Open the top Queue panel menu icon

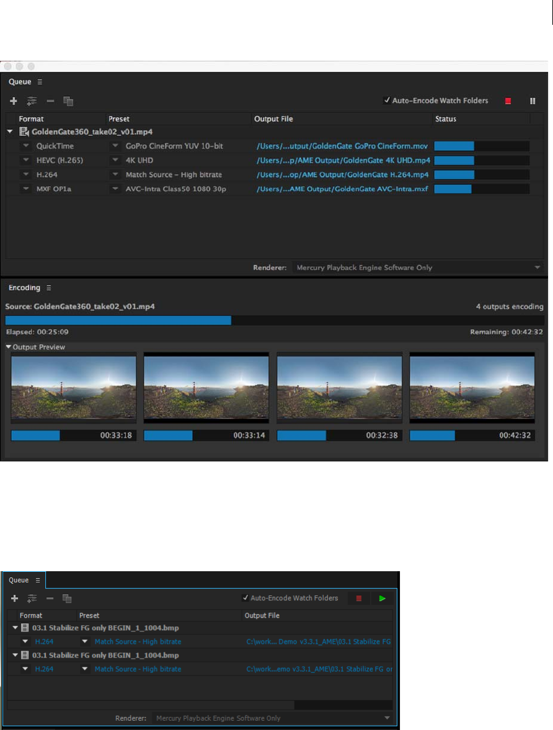pyautogui.click(x=40, y=82)
